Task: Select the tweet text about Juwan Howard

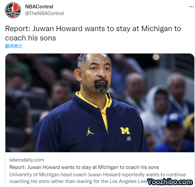Action: [x=93, y=33]
